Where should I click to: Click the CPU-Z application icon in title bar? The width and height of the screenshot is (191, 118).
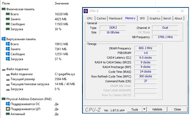tap(86, 11)
